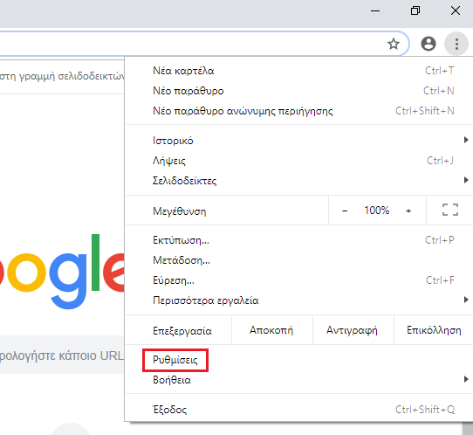Increase zoom with the plus button

tap(408, 211)
